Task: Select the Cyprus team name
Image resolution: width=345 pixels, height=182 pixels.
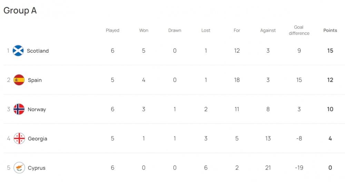Action: [x=37, y=168]
